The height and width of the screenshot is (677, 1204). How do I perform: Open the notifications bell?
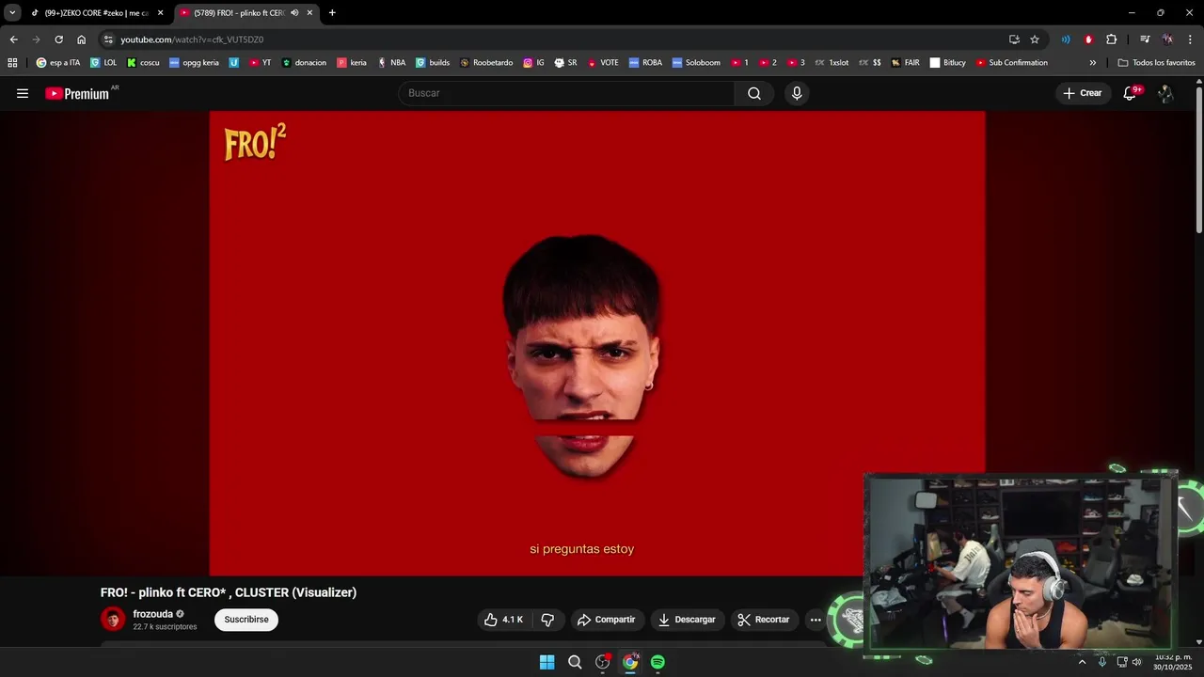[1130, 93]
